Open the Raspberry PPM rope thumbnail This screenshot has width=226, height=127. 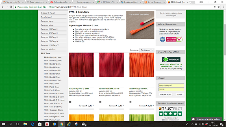81,65
